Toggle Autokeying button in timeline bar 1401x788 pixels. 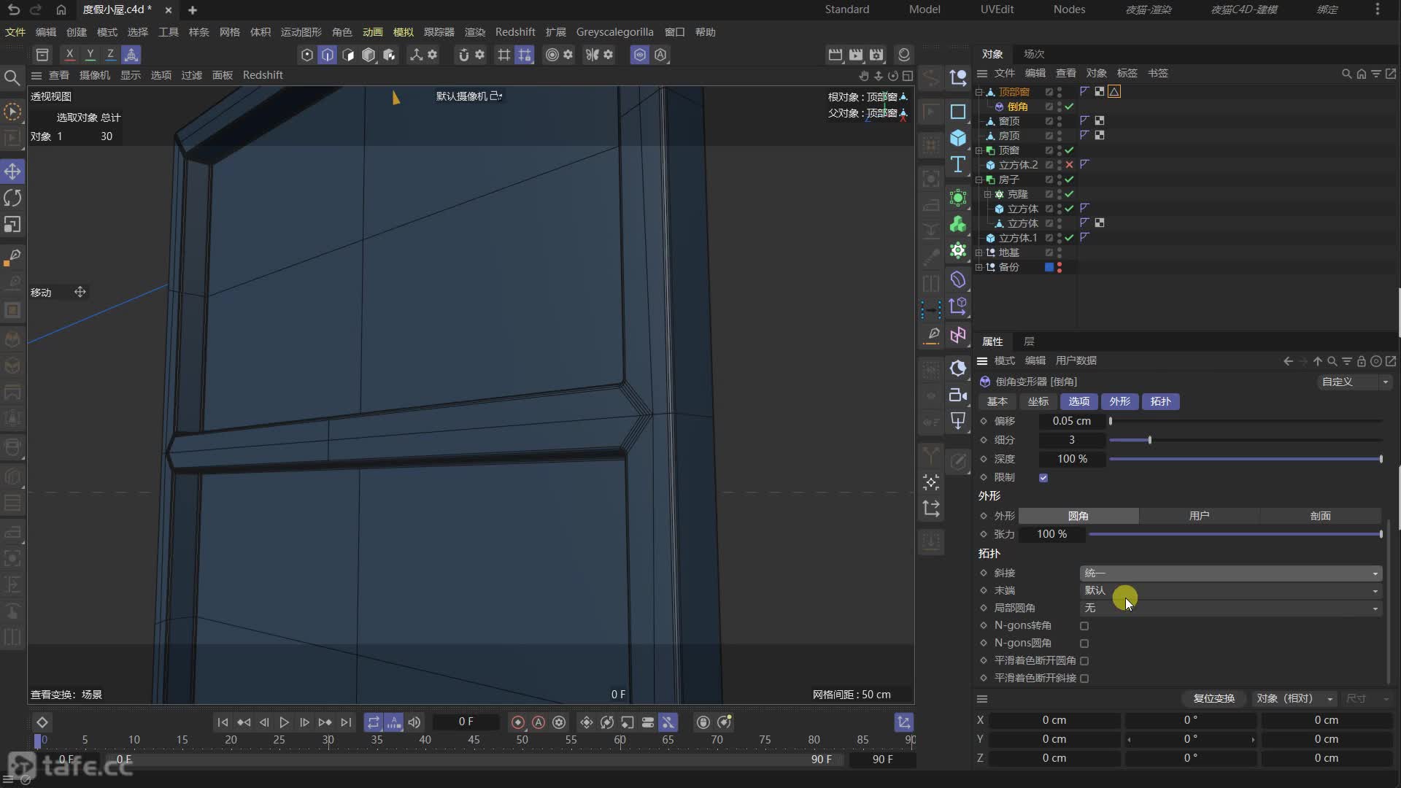click(x=539, y=722)
